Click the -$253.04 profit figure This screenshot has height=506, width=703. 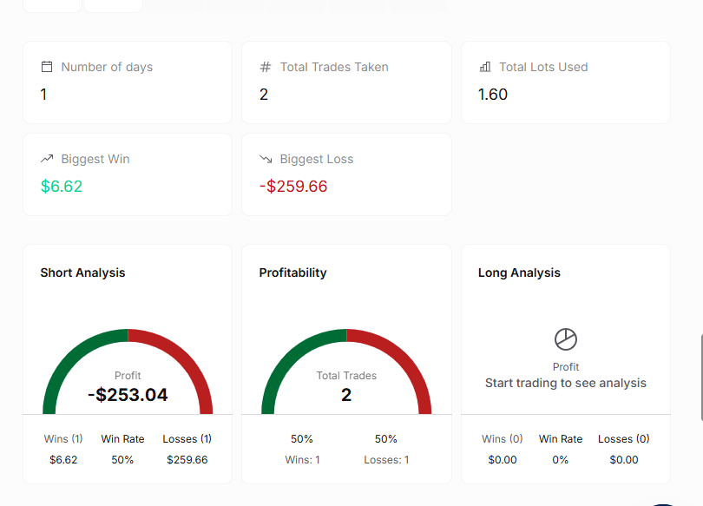tap(128, 395)
